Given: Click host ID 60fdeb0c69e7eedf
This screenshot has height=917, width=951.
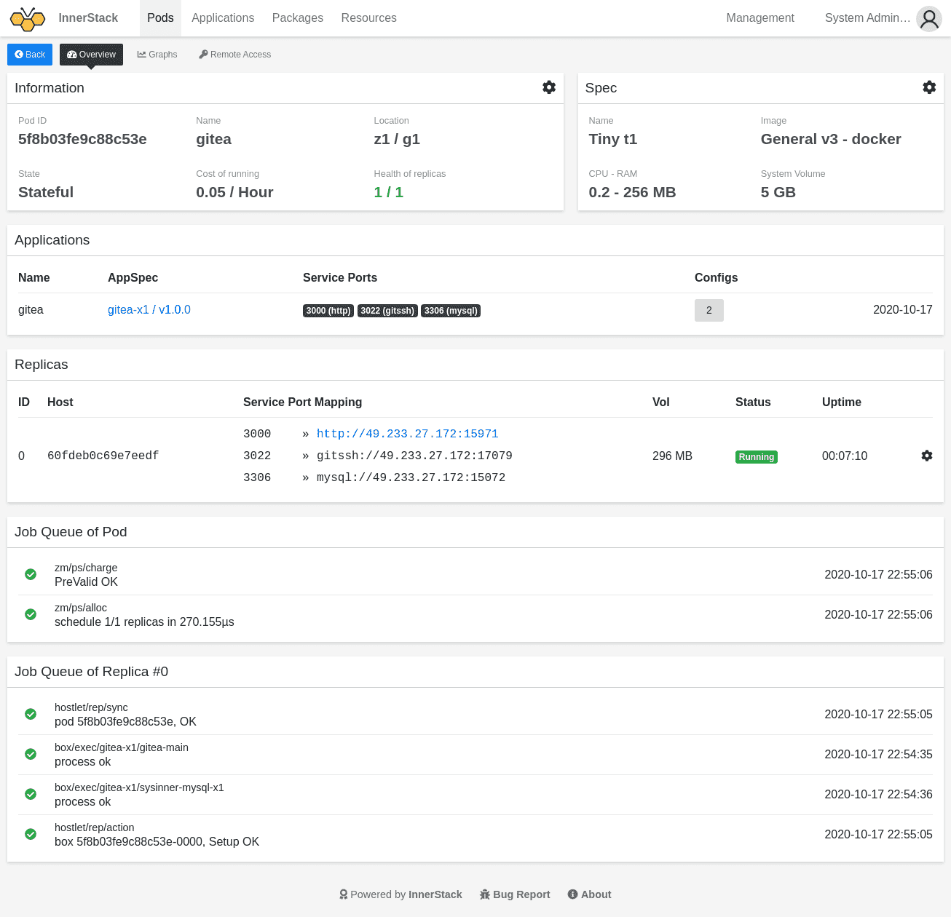Looking at the screenshot, I should [x=103, y=456].
